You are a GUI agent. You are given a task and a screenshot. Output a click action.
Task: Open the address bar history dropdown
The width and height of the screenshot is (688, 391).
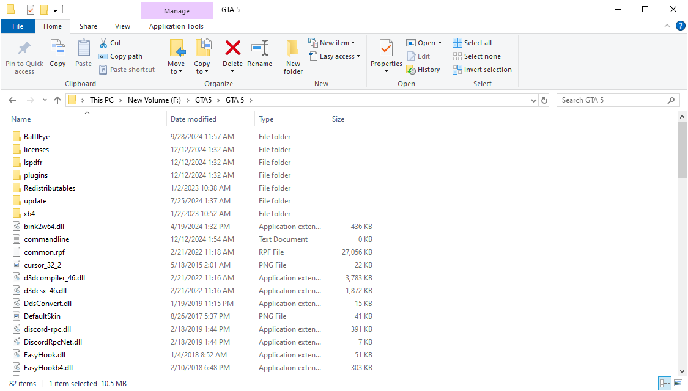tap(533, 100)
